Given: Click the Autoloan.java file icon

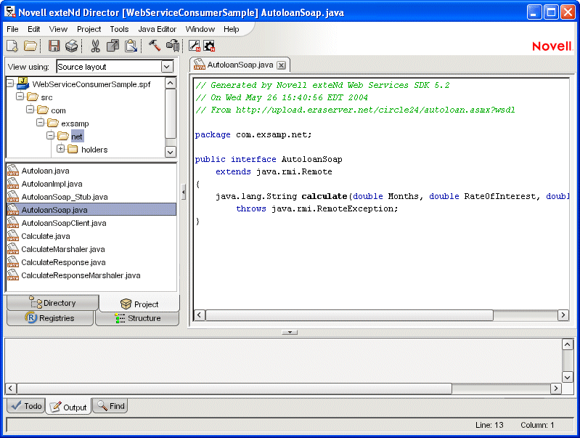Looking at the screenshot, I should (x=13, y=170).
